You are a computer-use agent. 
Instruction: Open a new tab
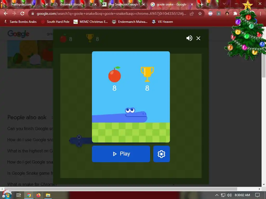point(202,5)
